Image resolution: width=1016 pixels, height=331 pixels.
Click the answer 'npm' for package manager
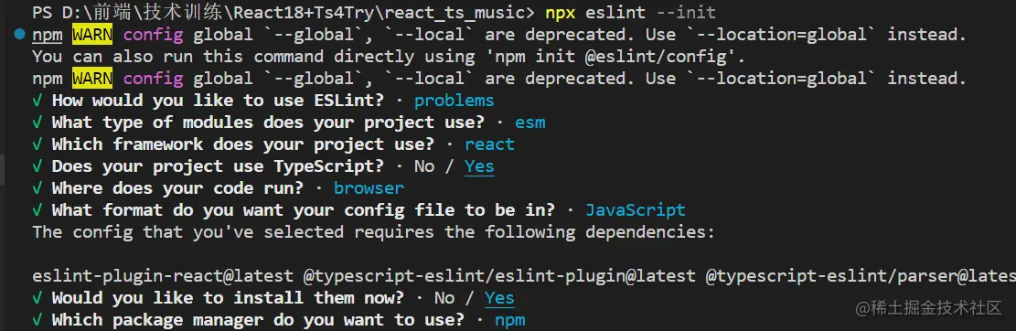(x=510, y=320)
